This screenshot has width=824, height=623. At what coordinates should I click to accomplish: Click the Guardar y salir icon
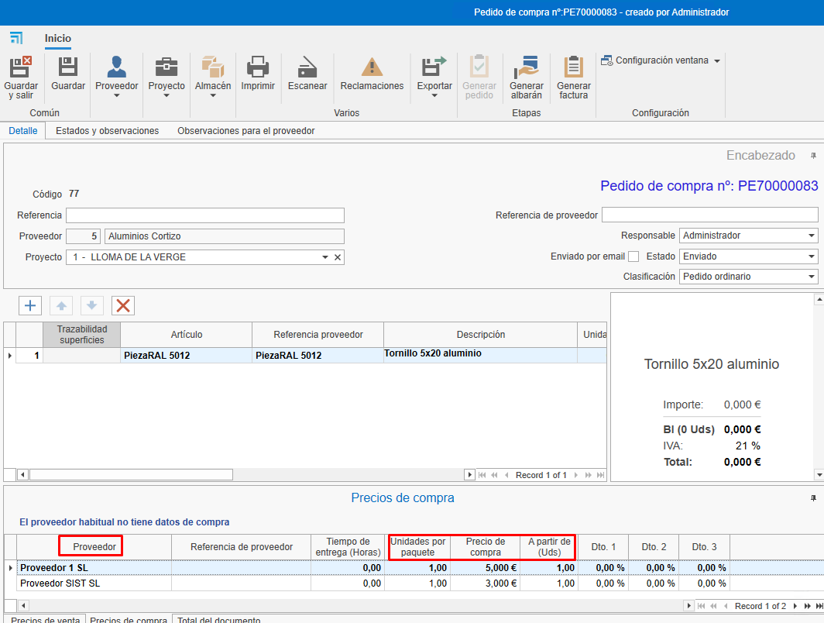[x=20, y=67]
